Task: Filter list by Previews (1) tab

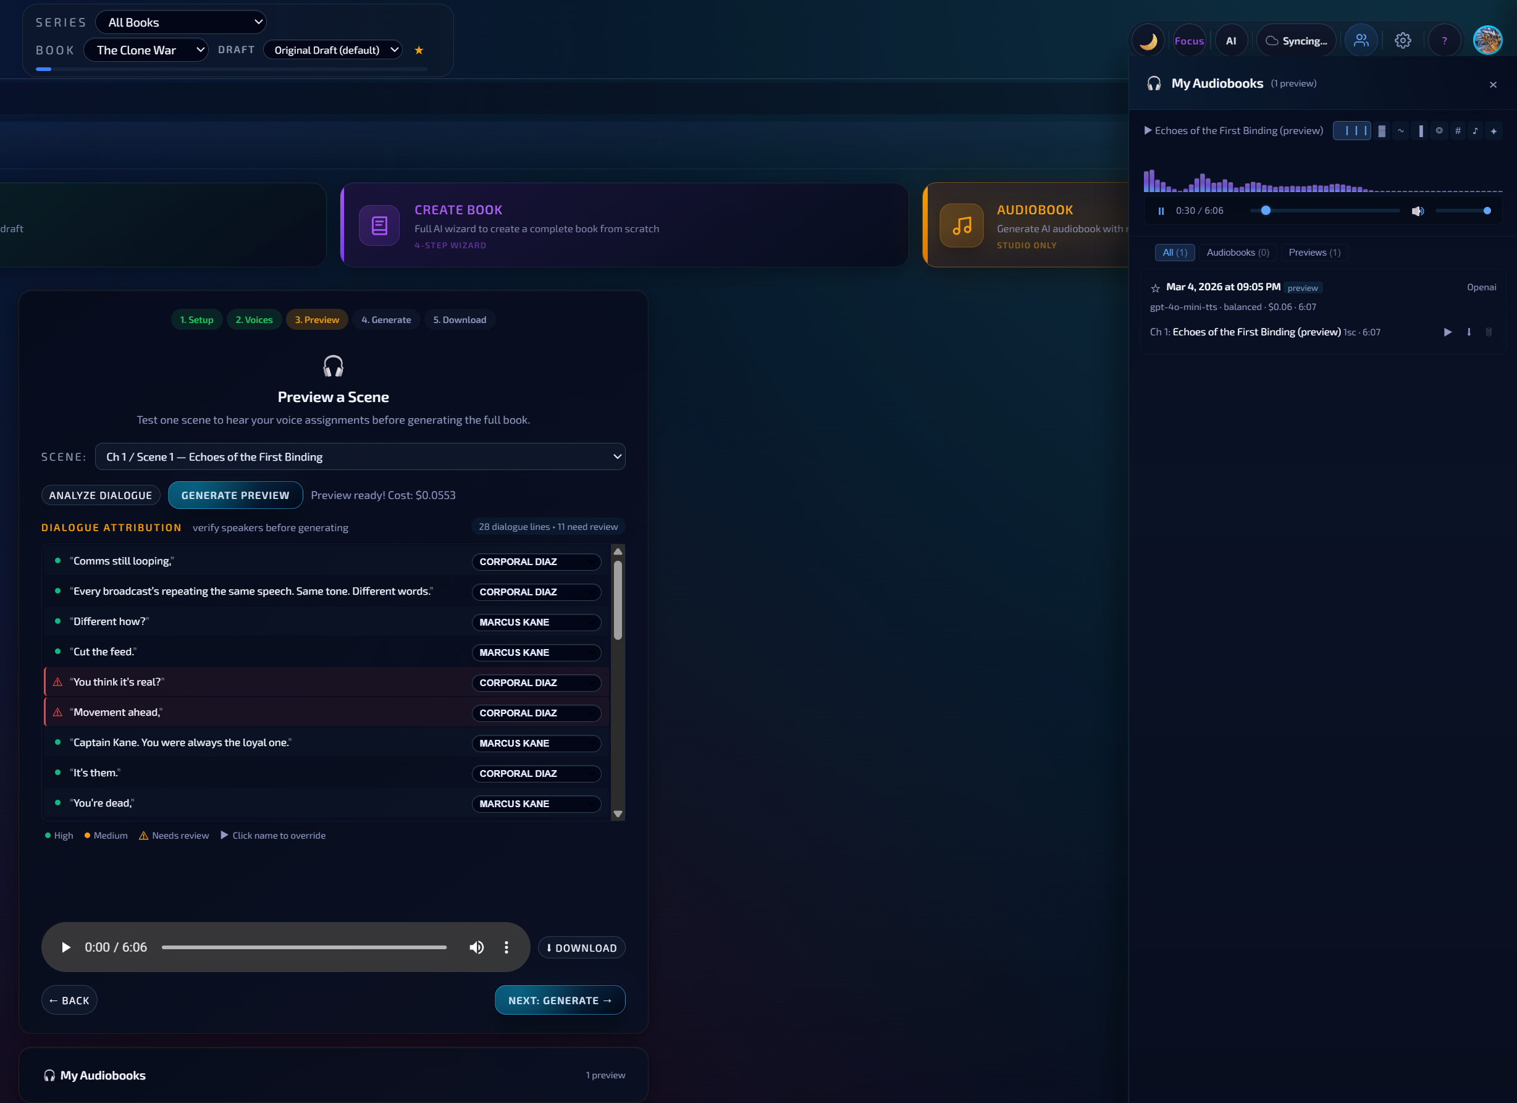Action: (1314, 253)
